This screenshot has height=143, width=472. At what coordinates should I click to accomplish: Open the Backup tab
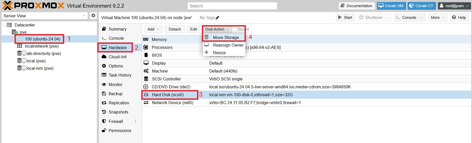click(120, 94)
